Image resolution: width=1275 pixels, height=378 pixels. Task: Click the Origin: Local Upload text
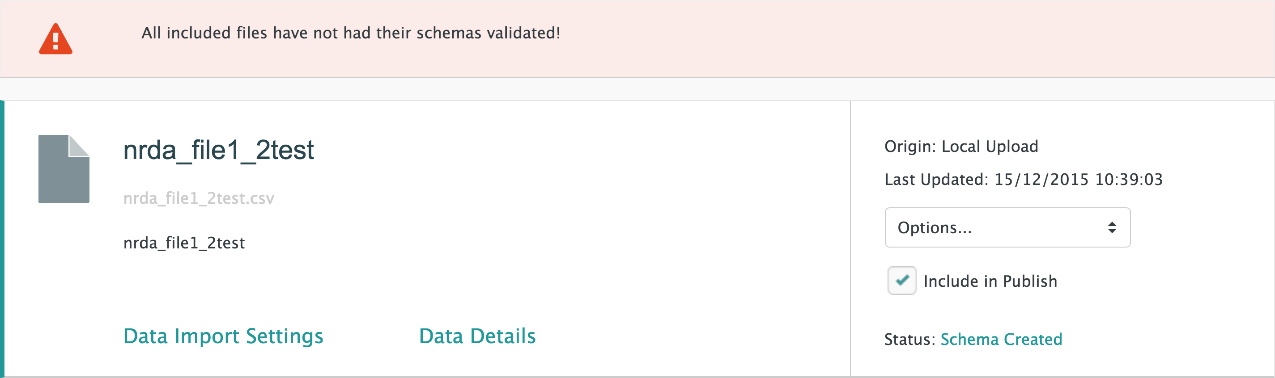[x=960, y=146]
